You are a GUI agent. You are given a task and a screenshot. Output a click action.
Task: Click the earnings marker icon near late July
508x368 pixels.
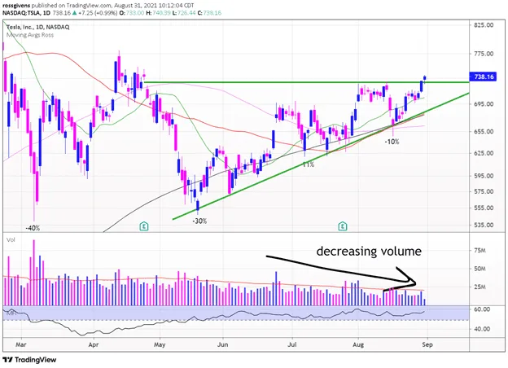[343, 226]
